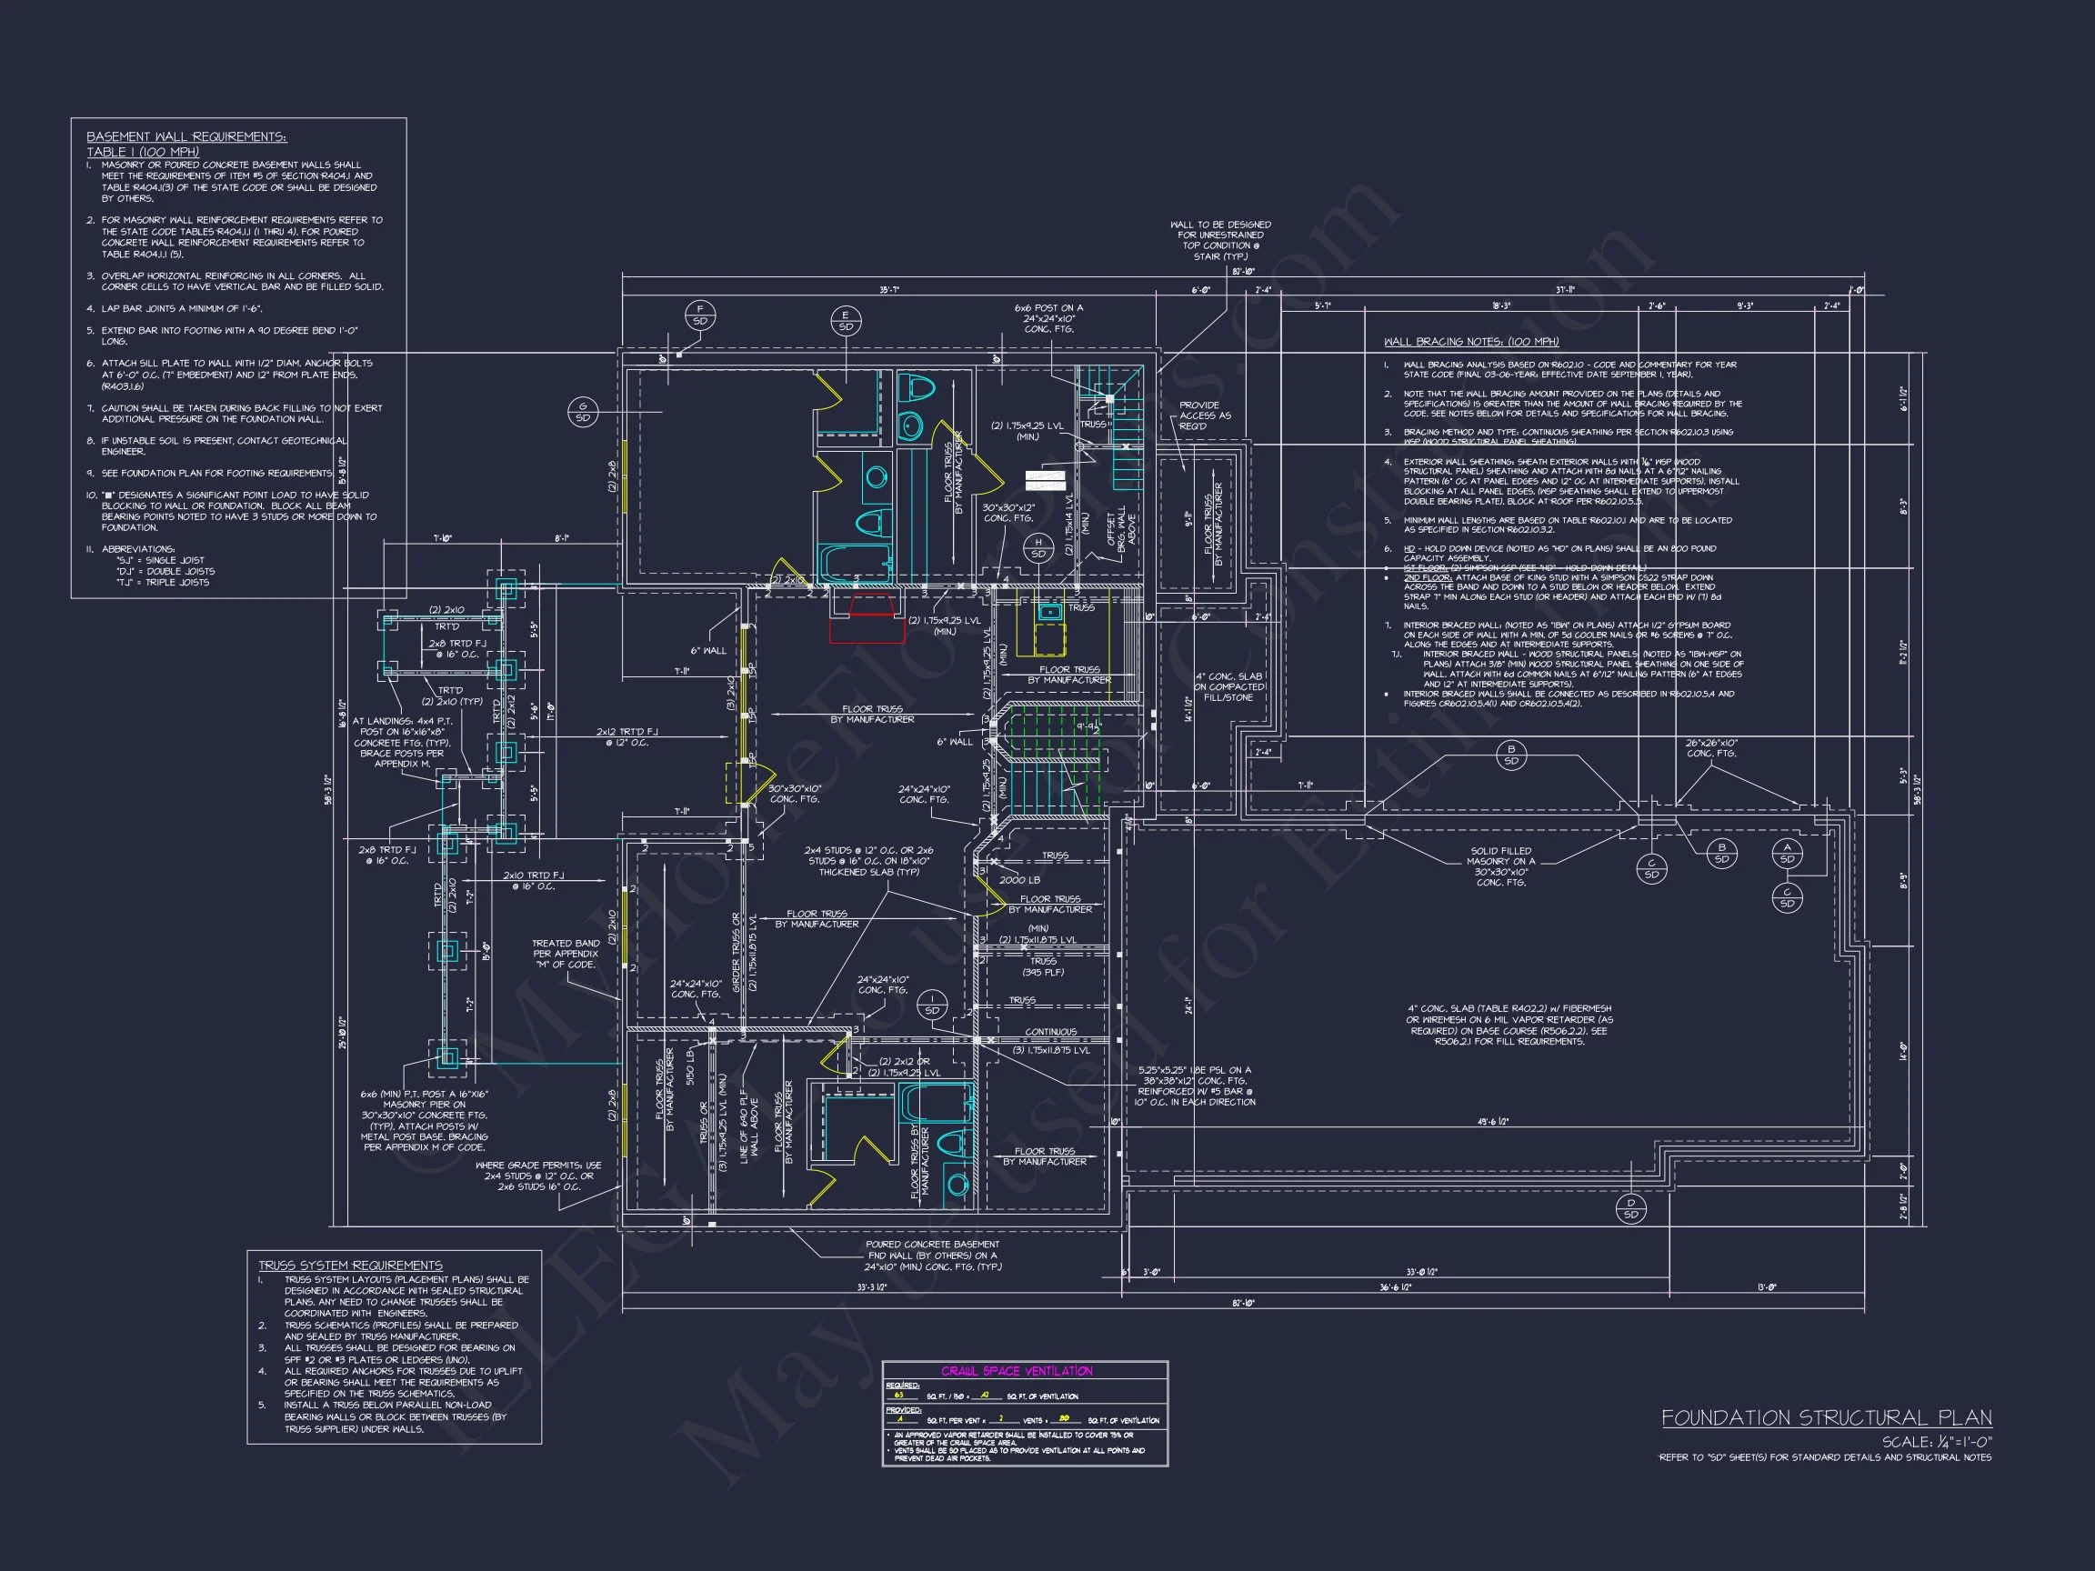Click the wall designed for unrestrained top note
Screen dimensions: 2095x1571
point(1221,241)
